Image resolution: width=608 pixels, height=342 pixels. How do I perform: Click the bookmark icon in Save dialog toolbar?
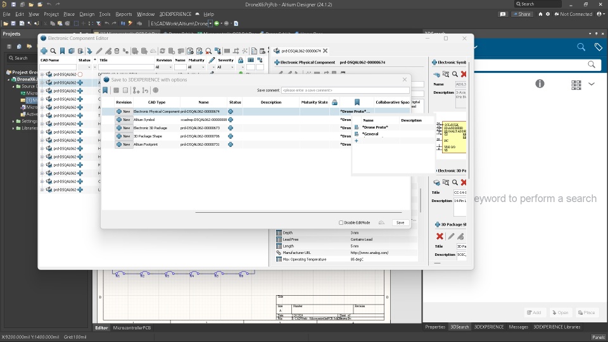pos(105,91)
